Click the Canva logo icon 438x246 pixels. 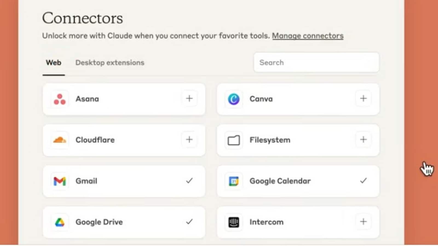pos(233,99)
